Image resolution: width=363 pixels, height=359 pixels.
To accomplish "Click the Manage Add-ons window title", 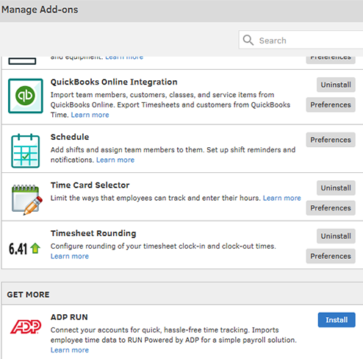I will (x=40, y=10).
